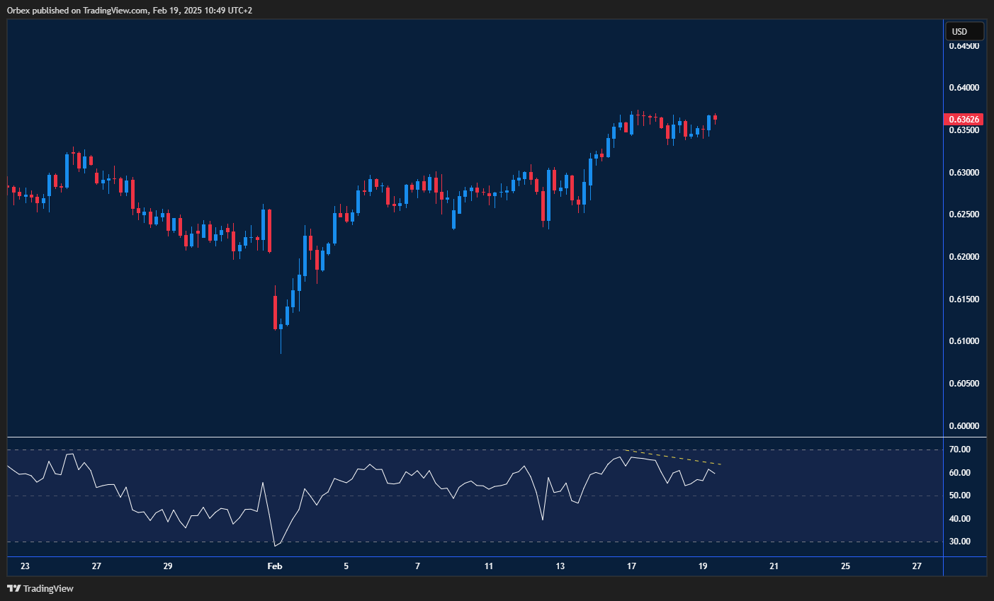Select the Feb label on the time axis
This screenshot has width=994, height=601.
pos(274,566)
